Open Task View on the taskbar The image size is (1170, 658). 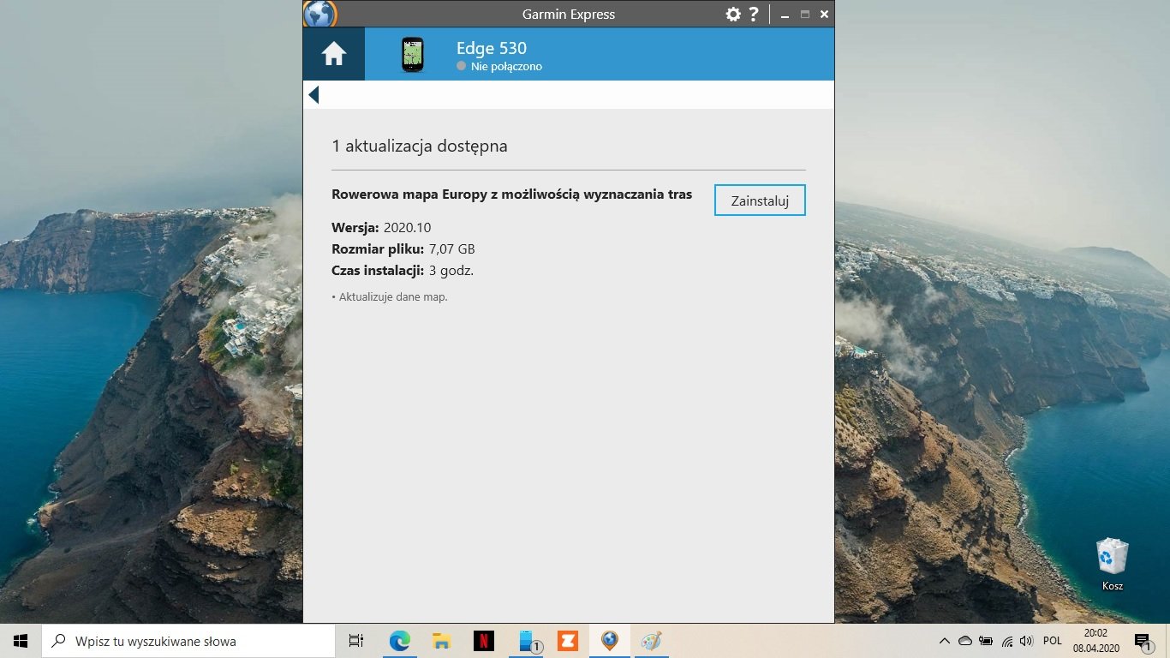356,641
